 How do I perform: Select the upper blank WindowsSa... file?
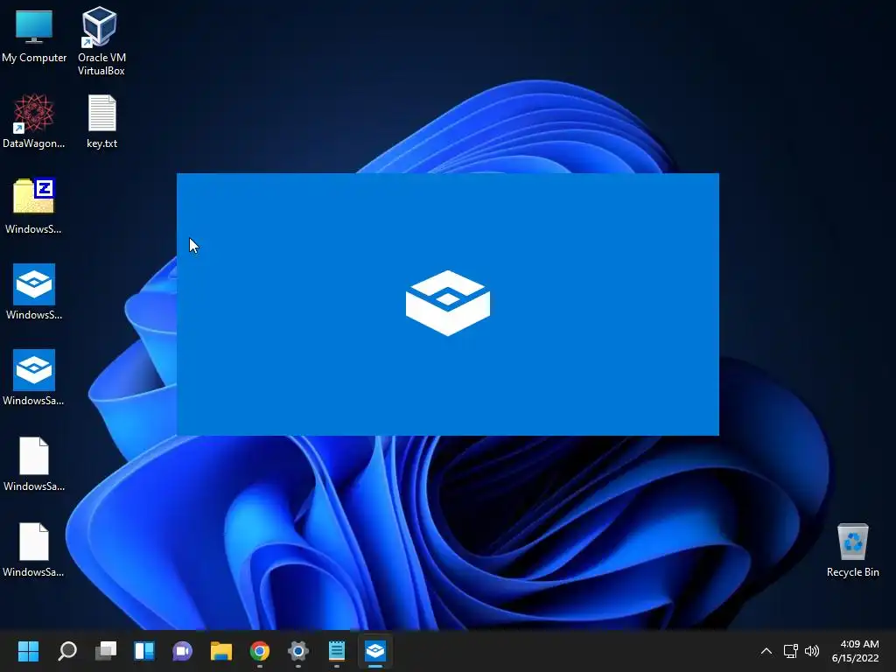click(34, 464)
